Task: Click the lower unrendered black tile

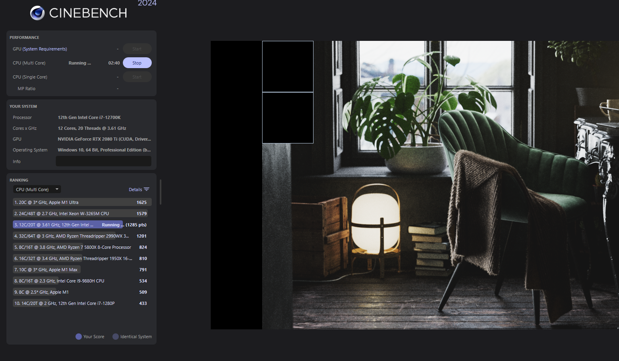Action: (x=288, y=118)
